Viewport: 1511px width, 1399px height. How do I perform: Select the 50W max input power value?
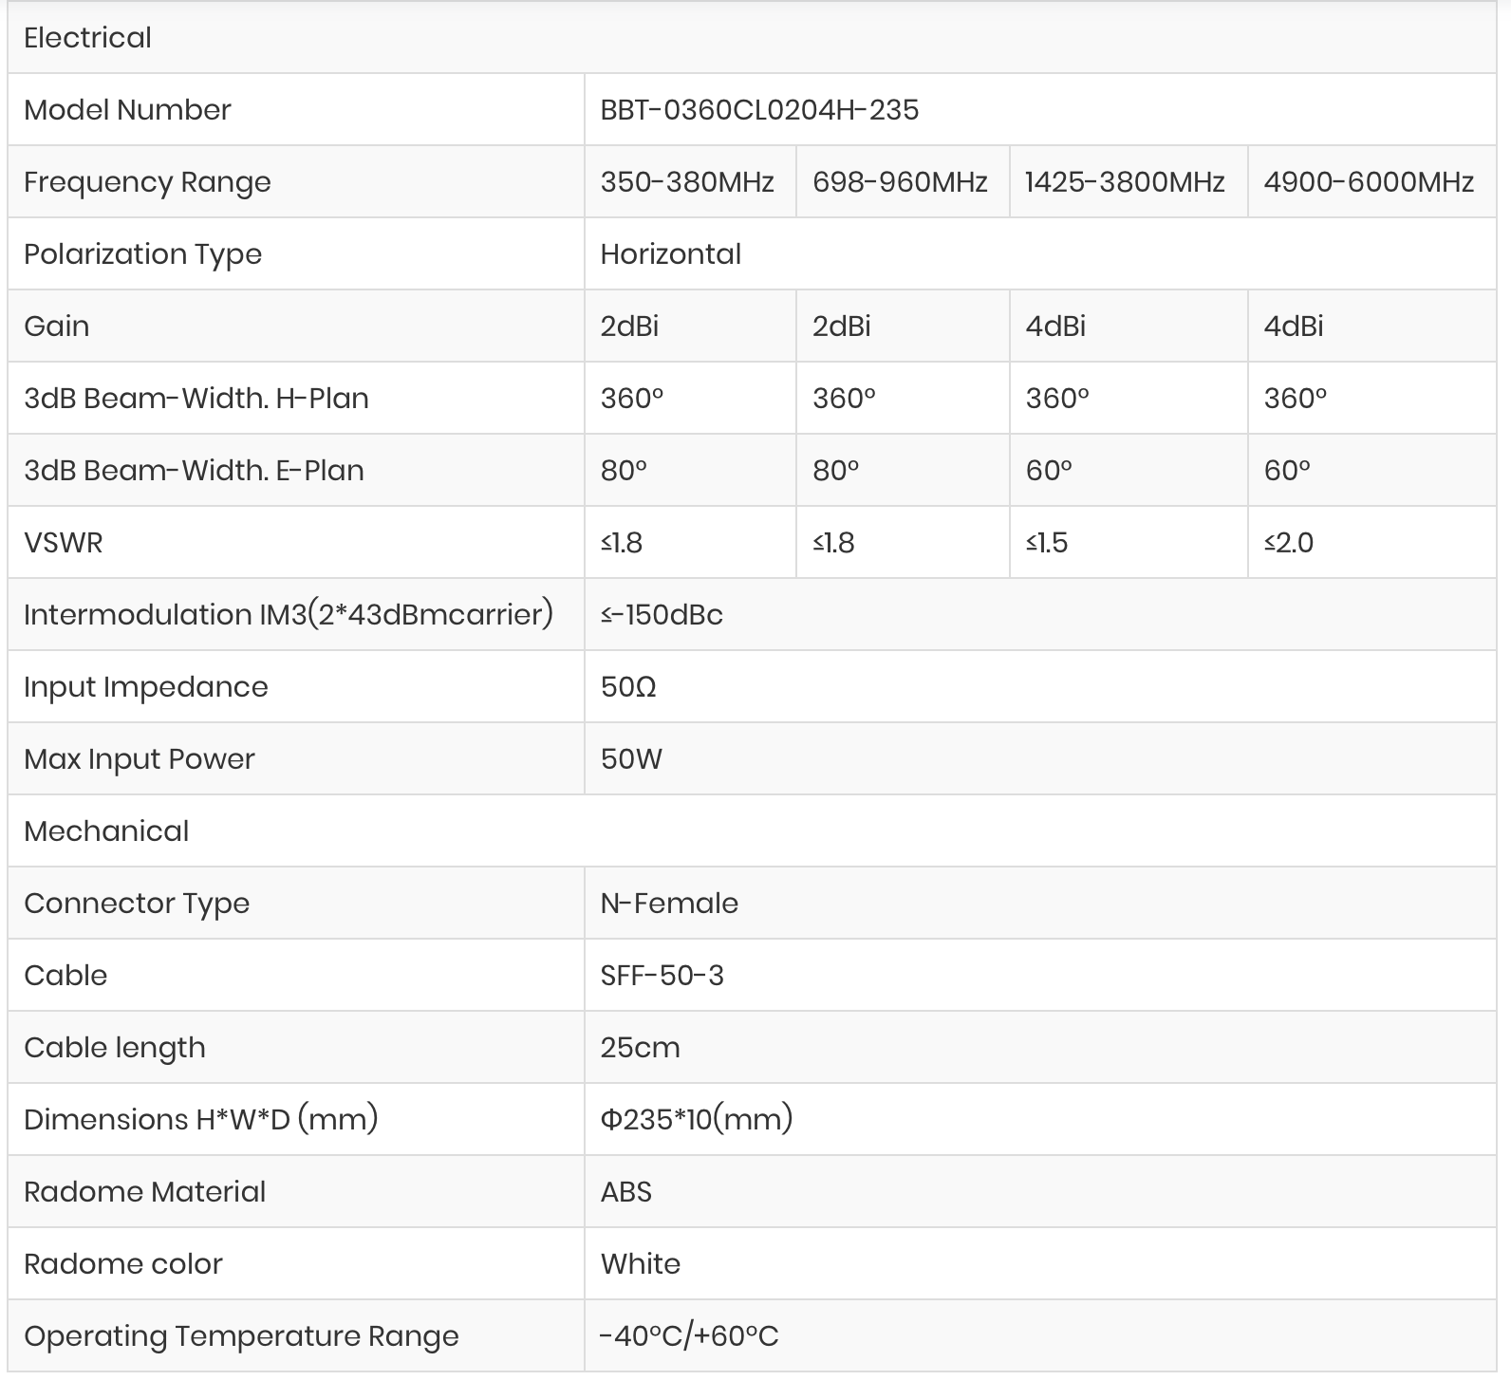pyautogui.click(x=631, y=759)
